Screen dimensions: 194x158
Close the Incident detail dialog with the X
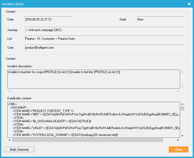pyautogui.click(x=189, y=4)
